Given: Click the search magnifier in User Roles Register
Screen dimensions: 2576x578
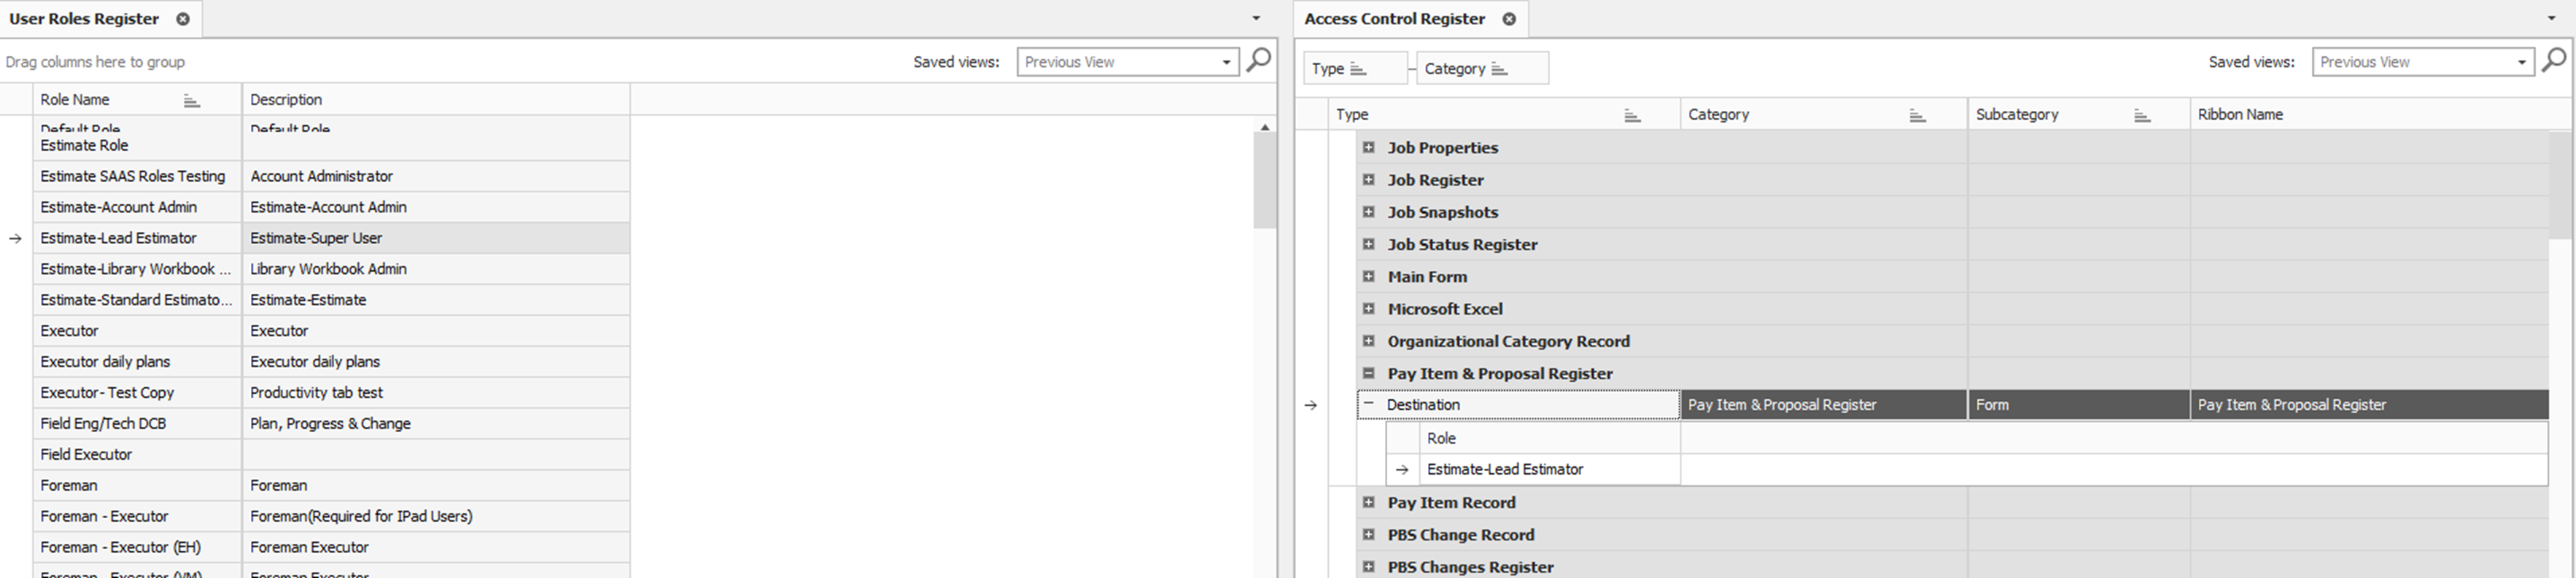Looking at the screenshot, I should [1258, 60].
